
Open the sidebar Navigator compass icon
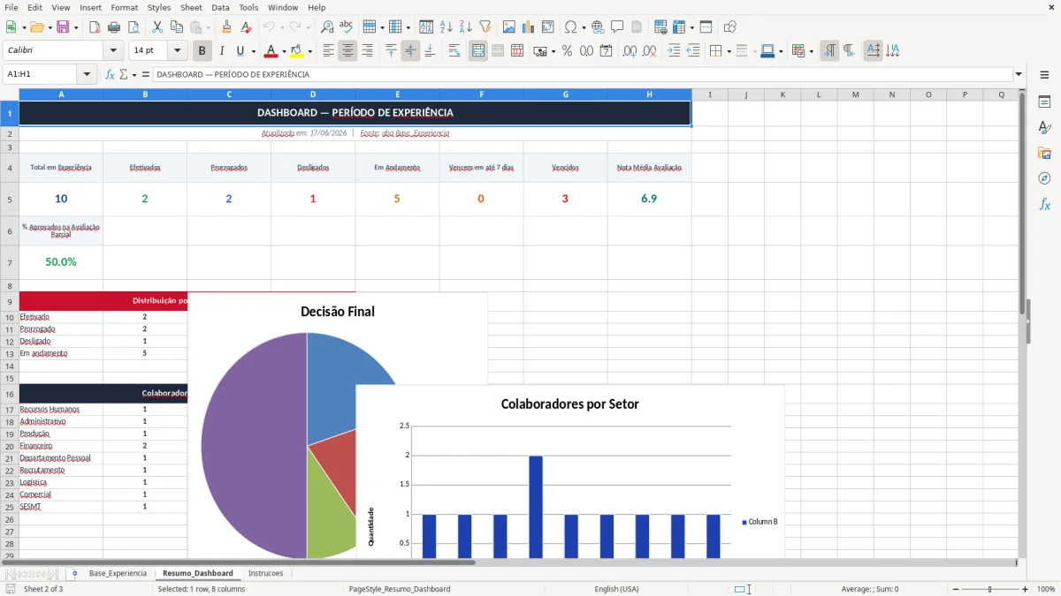point(1044,178)
